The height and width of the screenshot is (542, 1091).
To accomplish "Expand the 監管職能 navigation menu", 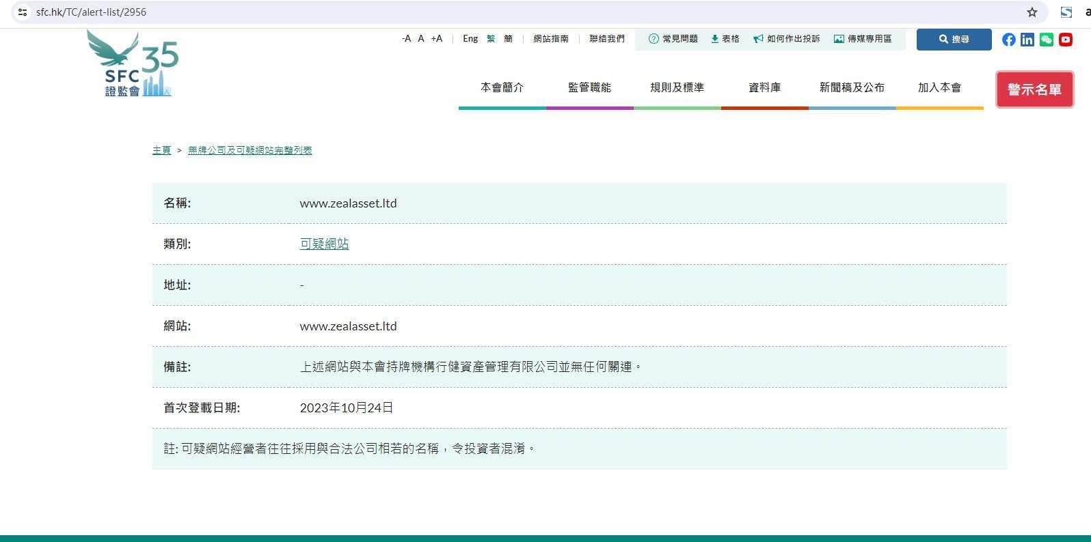I will (x=589, y=87).
